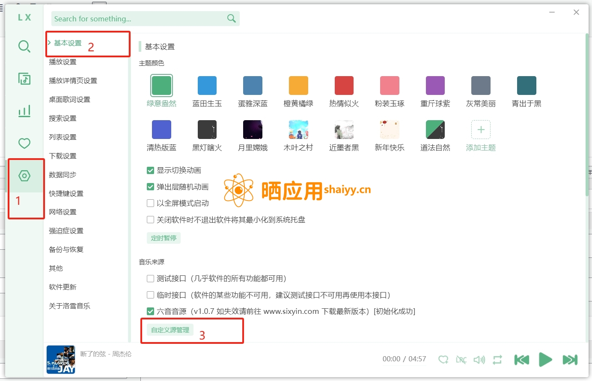Open 下载设置 section
This screenshot has width=592, height=381.
point(62,156)
